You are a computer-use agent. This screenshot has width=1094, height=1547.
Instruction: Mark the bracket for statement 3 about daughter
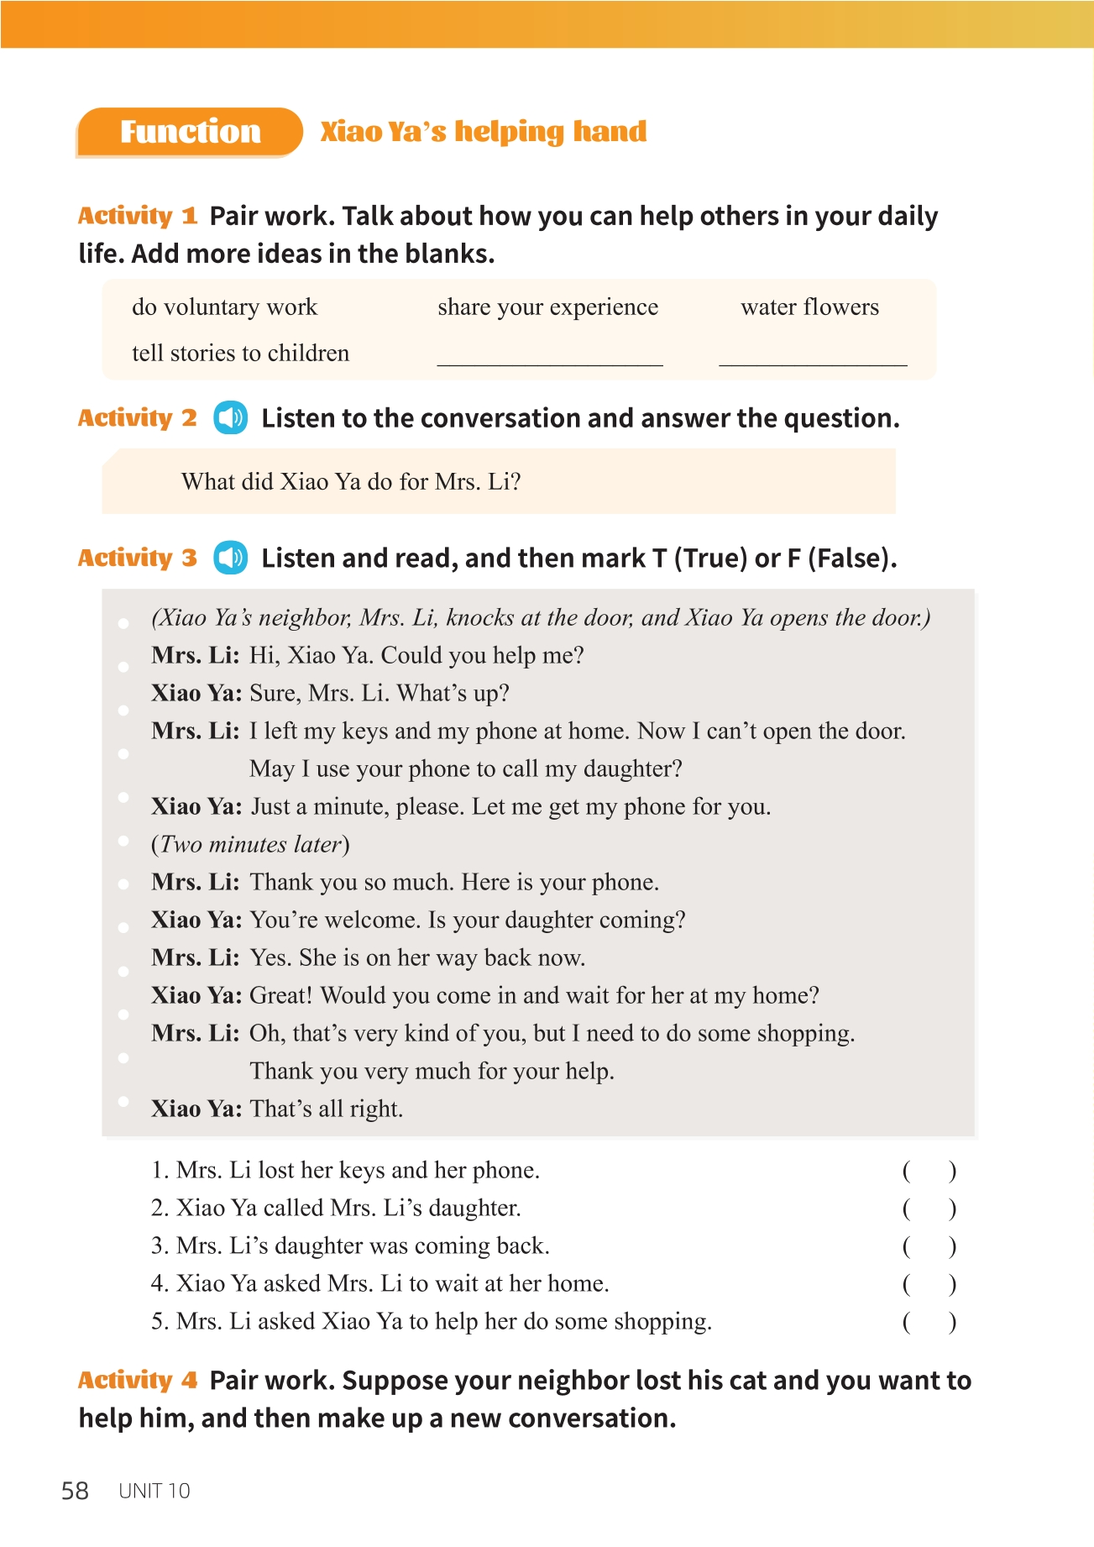929,1246
